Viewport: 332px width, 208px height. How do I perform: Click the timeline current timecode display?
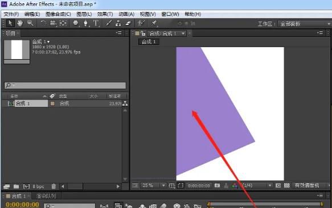22,205
